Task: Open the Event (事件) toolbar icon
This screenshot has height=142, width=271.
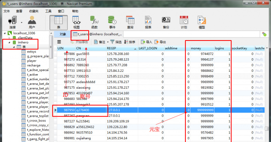Action: tap(112, 22)
